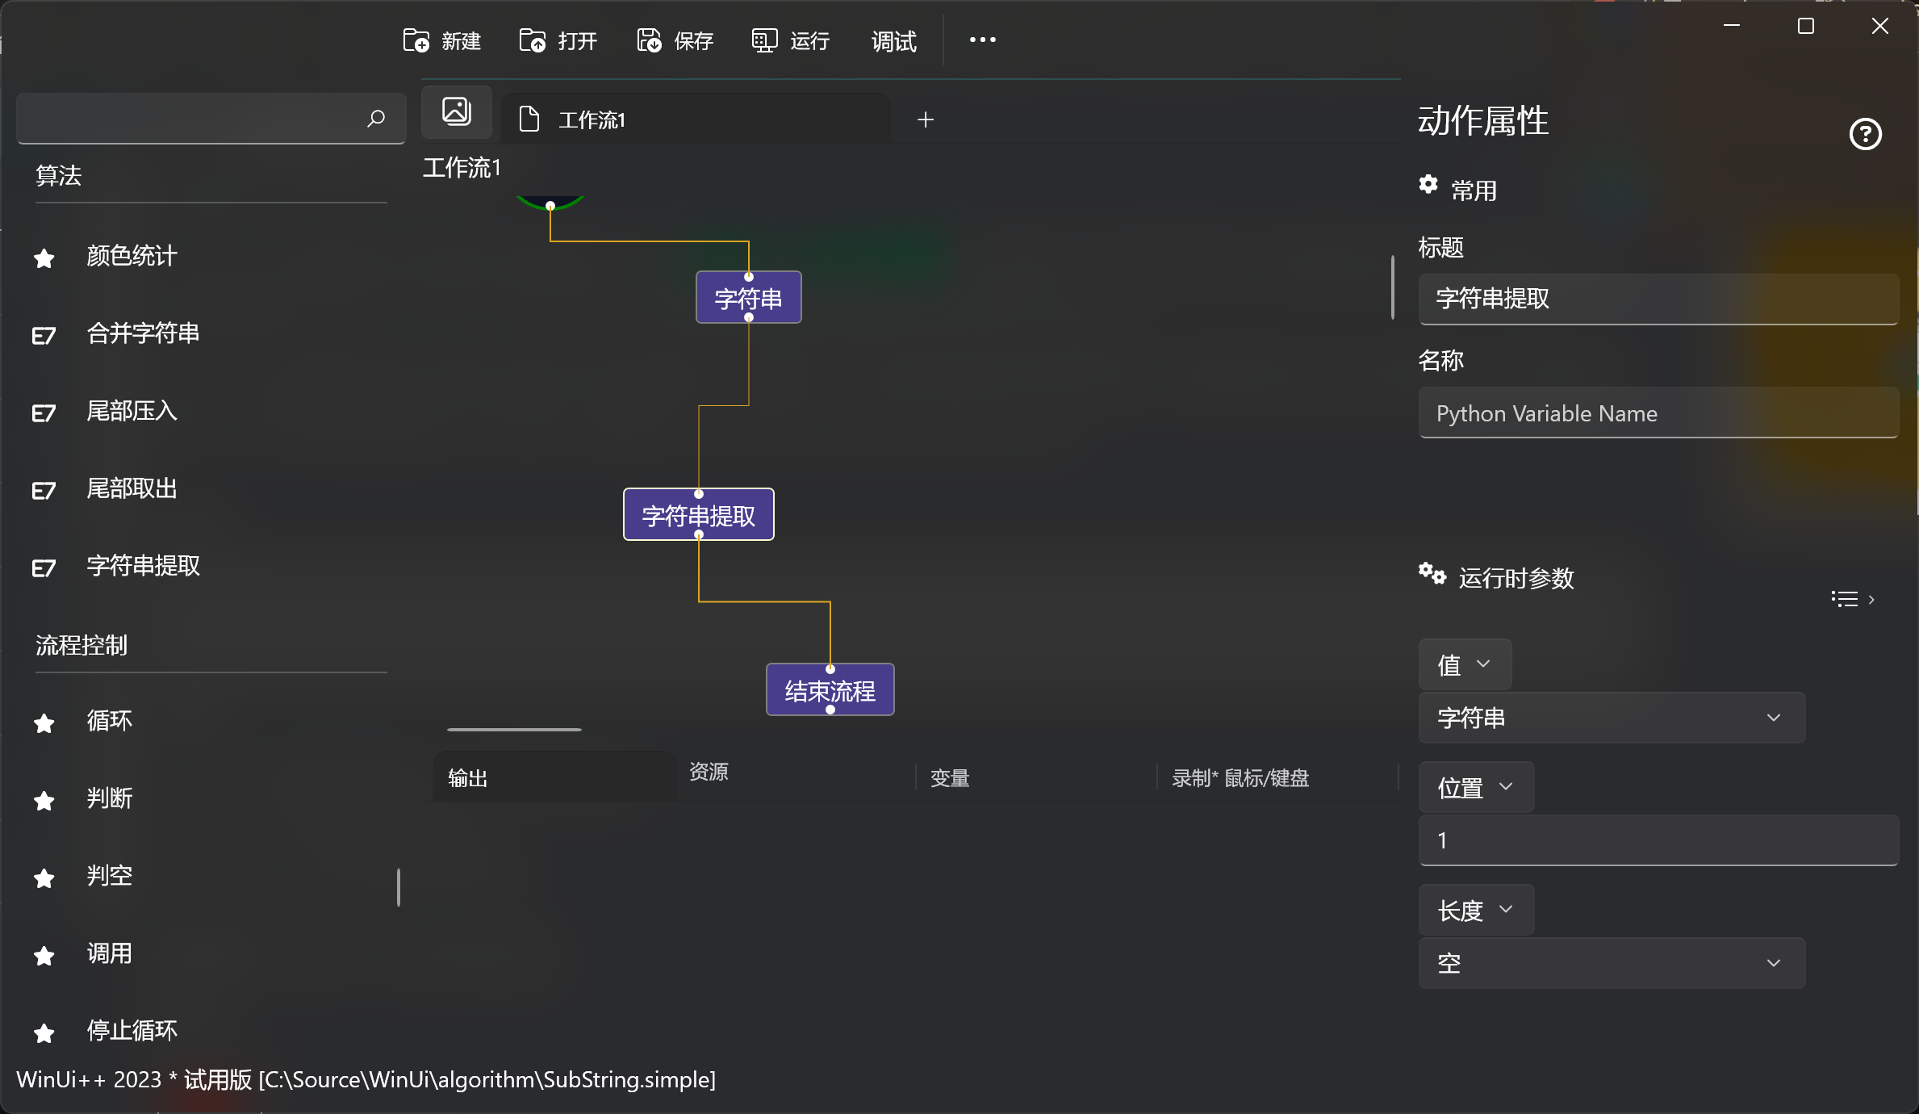Image resolution: width=1919 pixels, height=1114 pixels.
Task: Click the search magnifier in the algorithm panel
Action: (375, 118)
